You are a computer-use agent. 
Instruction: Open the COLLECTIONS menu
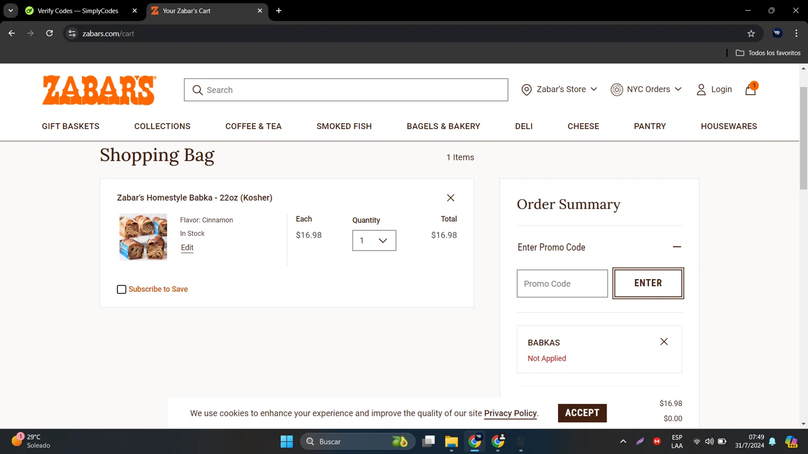pos(162,126)
